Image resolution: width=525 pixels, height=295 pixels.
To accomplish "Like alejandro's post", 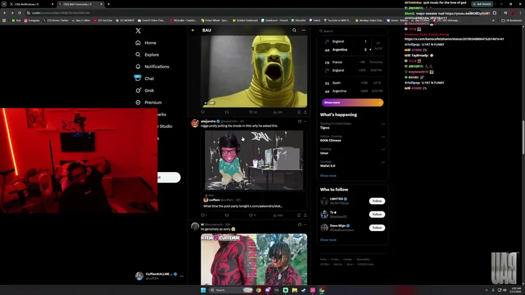I will pos(252,215).
